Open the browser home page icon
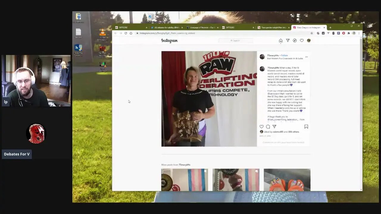Screen dimensions: 381x214 131,33
